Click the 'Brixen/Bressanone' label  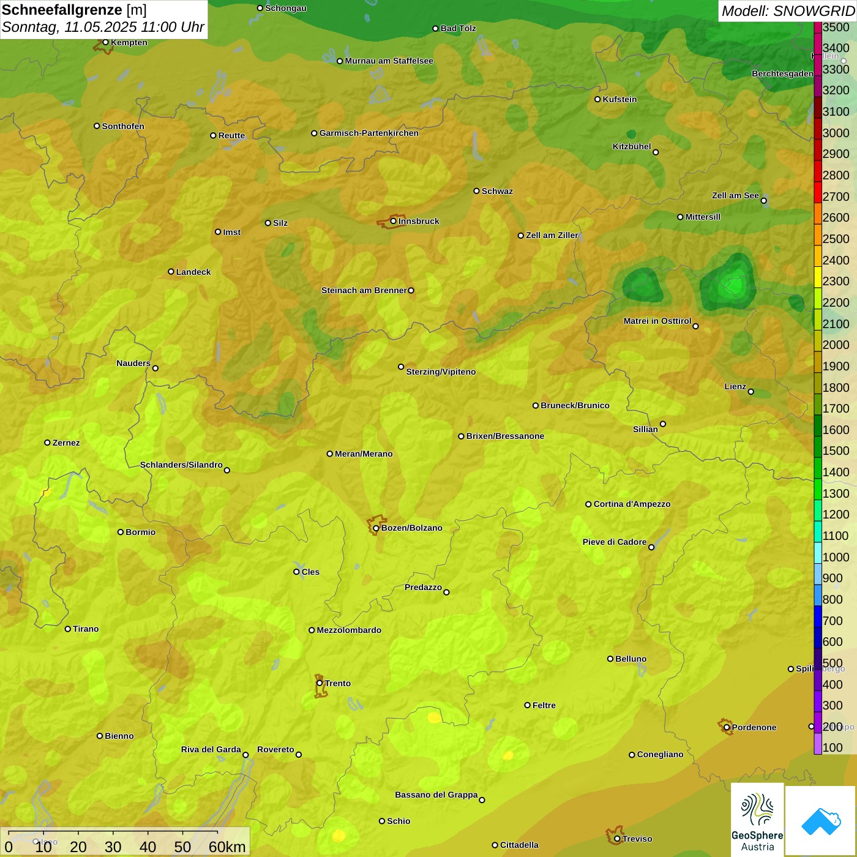click(x=505, y=436)
